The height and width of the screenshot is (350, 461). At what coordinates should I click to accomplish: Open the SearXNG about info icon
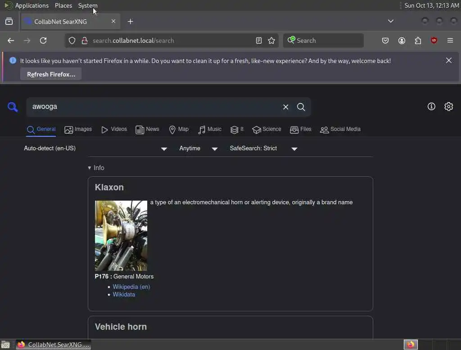tap(431, 106)
